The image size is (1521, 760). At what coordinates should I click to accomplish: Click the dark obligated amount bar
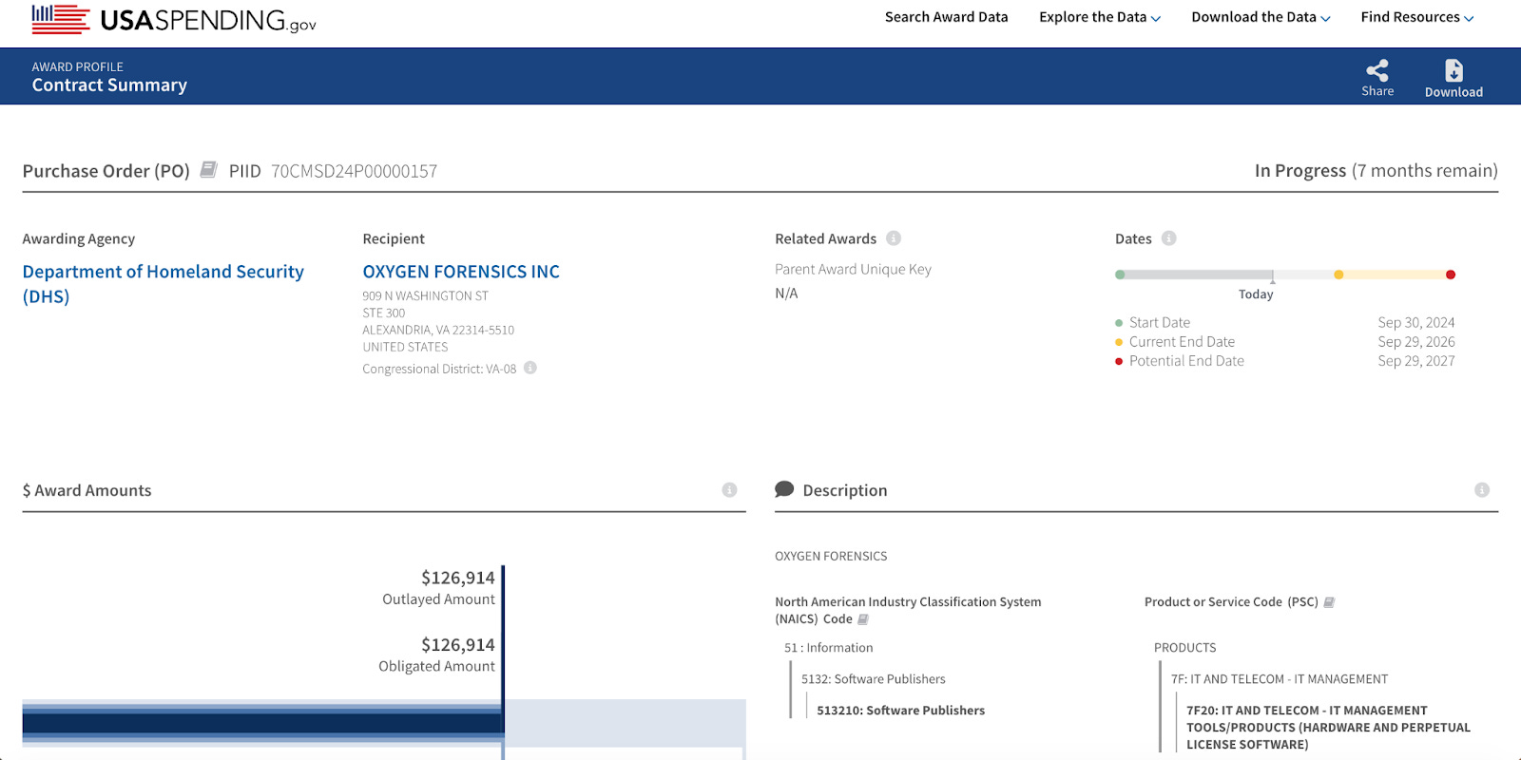(262, 723)
